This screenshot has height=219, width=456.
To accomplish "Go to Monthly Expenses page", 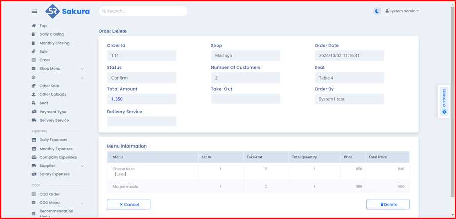I will point(56,149).
